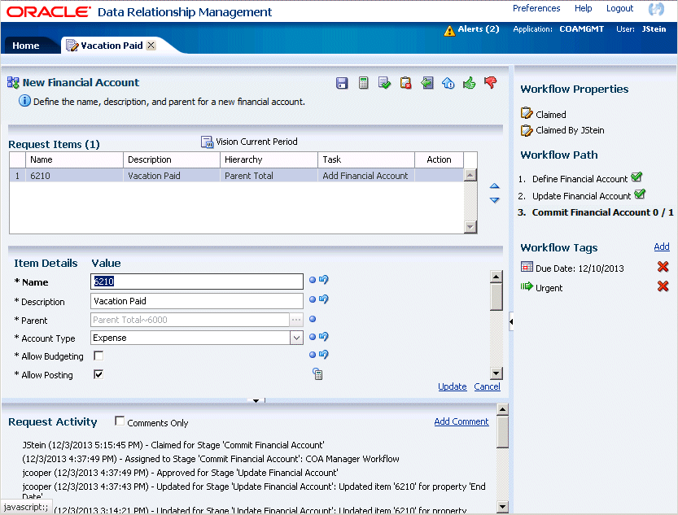Click into the Description input field
Image resolution: width=678 pixels, height=515 pixels.
[x=197, y=301]
